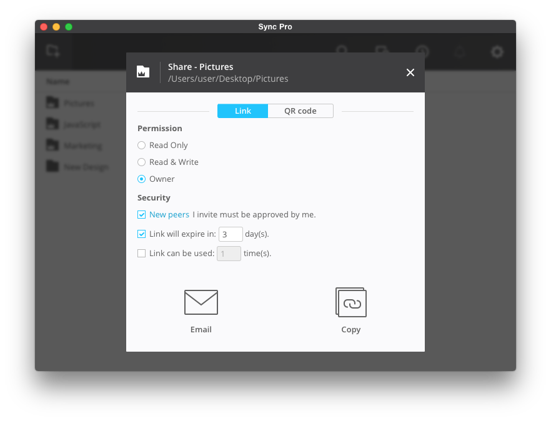Click the link usage times field

[x=229, y=254]
